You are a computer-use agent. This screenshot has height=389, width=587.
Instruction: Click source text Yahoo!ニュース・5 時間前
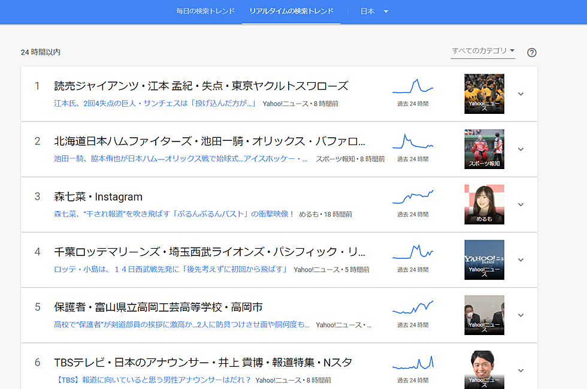[331, 270]
